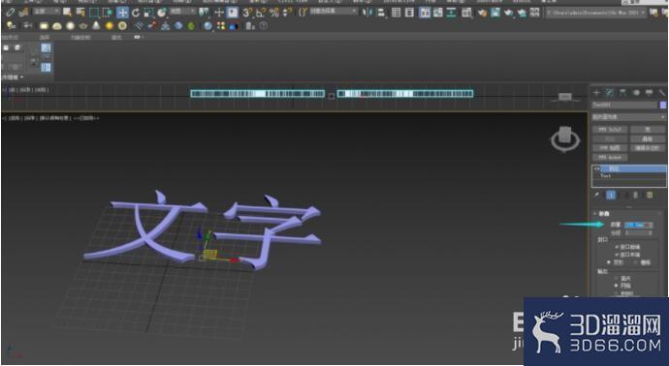Toggle Spinner Snap
The image size is (669, 366).
pos(287,13)
